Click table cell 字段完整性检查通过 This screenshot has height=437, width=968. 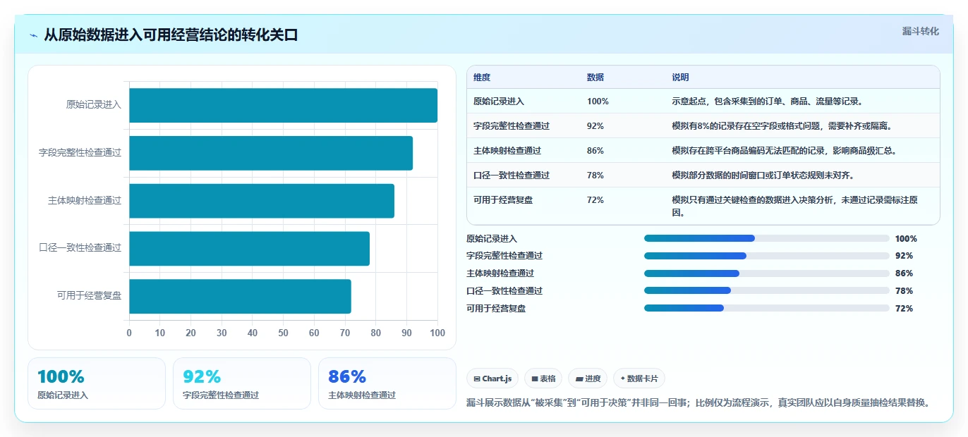(512, 126)
